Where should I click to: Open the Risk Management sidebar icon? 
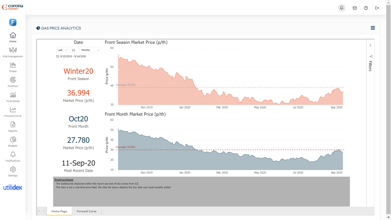point(13,50)
